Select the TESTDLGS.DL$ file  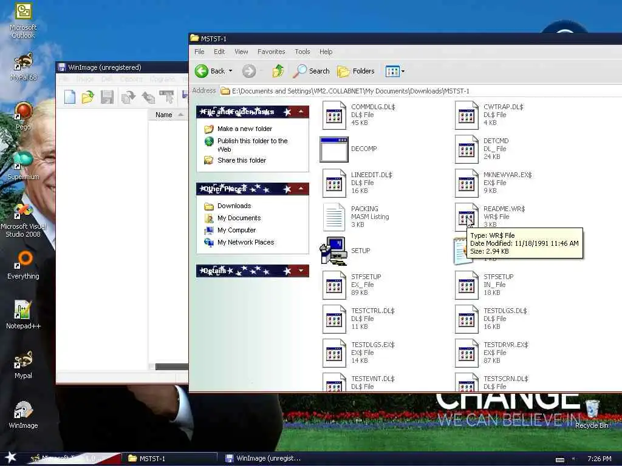(x=466, y=319)
